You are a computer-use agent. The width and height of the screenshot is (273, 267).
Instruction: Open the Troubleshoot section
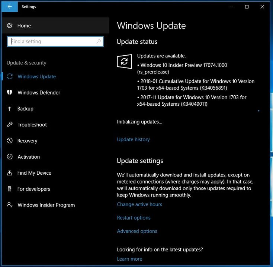click(x=55, y=125)
